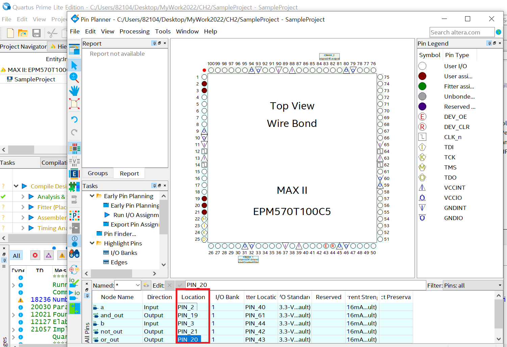Select the PIN_19 location cell for and_out
The image size is (507, 347).
pos(193,315)
